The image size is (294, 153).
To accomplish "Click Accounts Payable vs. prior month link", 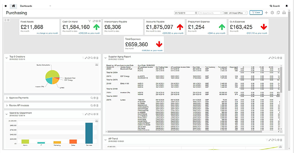I will point(173,33).
